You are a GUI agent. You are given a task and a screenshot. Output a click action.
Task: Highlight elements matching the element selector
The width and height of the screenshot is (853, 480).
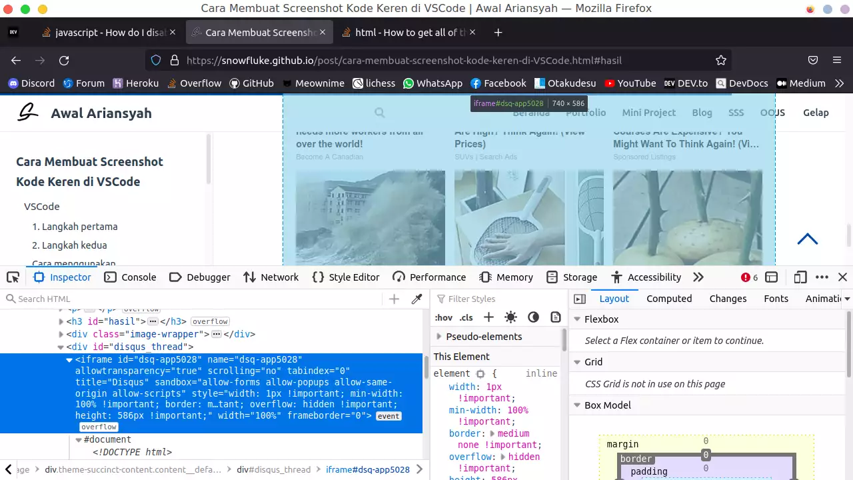(480, 374)
